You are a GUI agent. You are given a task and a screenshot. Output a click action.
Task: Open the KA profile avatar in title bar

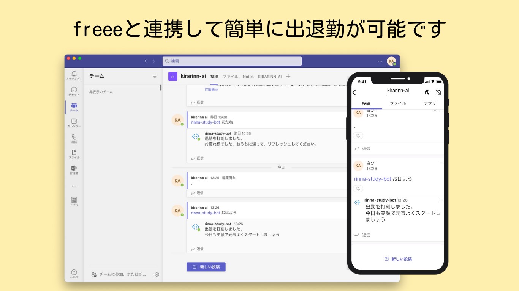(391, 61)
